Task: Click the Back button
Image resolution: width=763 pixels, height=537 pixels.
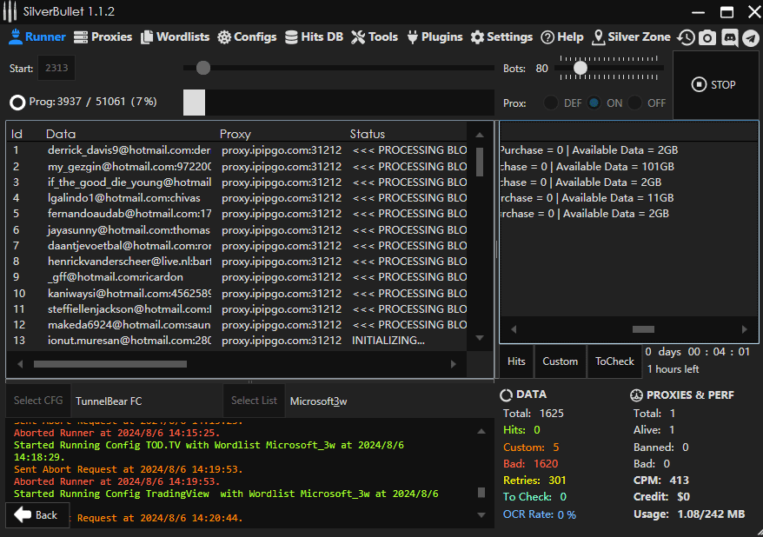Action: [36, 514]
